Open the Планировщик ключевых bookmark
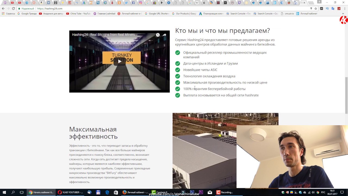The width and height of the screenshot is (348, 196). tap(211, 14)
